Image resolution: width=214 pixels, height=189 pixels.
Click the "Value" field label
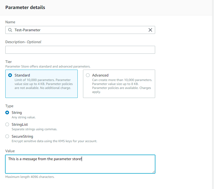coord(10,151)
